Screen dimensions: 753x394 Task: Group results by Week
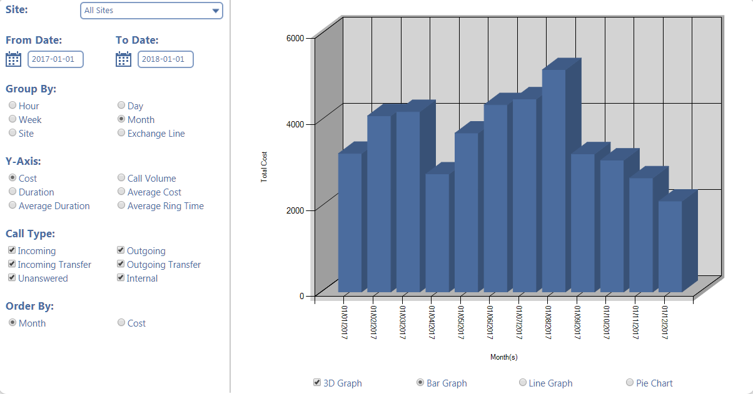click(13, 119)
